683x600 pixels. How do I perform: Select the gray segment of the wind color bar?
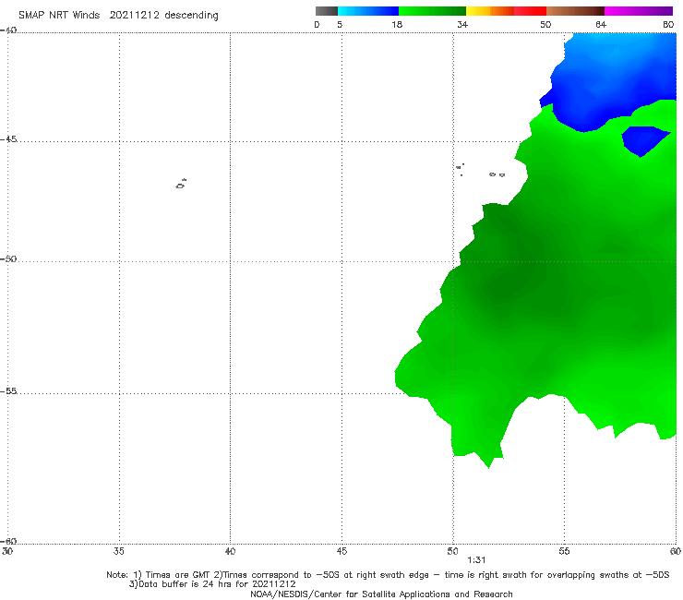326,11
